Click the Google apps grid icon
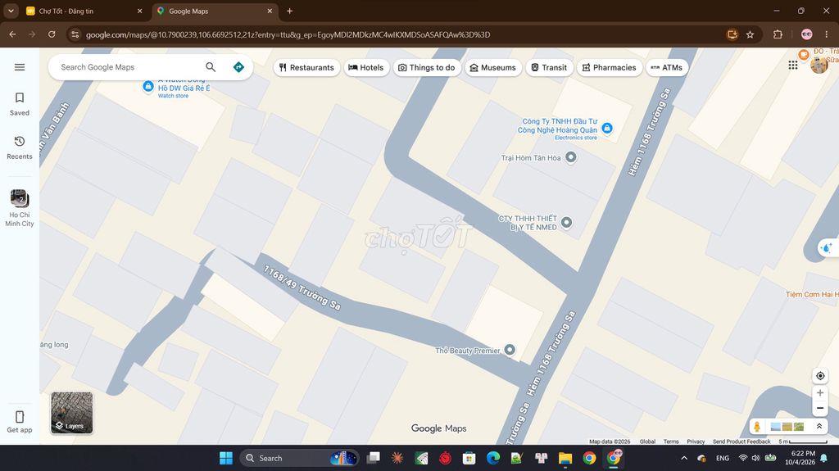839x471 pixels. (793, 65)
